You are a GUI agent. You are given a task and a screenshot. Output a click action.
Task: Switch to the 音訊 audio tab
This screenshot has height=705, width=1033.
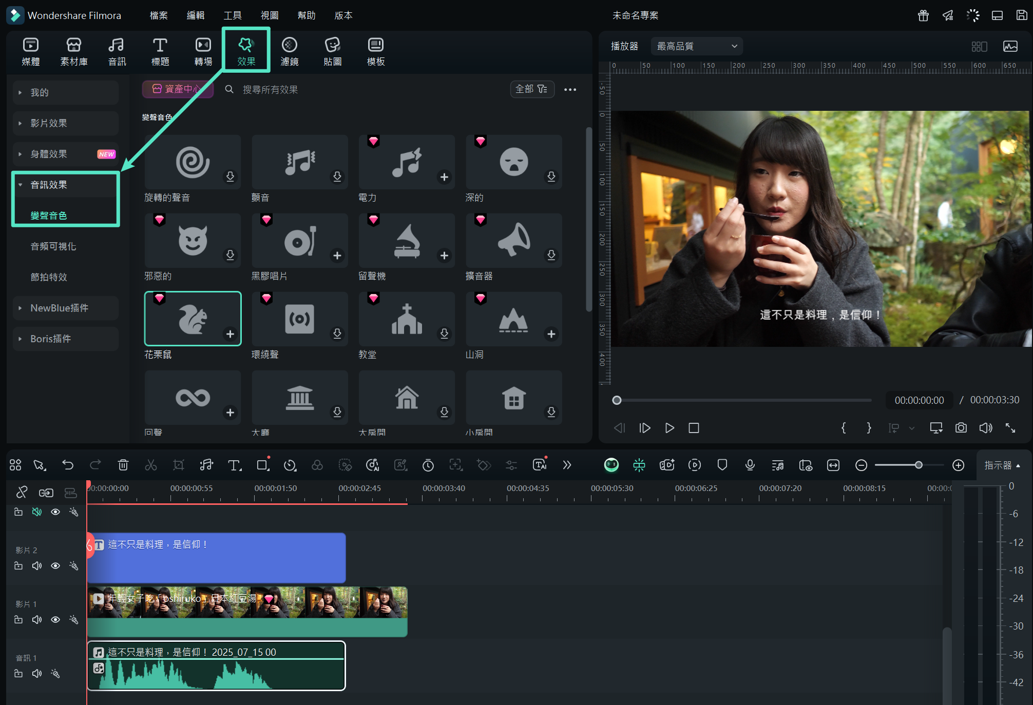[x=117, y=52]
